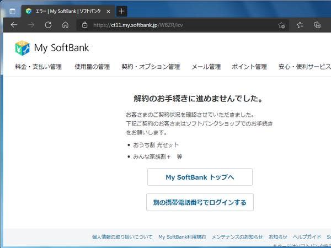
Task: Reload the current page
Action: pos(48,25)
